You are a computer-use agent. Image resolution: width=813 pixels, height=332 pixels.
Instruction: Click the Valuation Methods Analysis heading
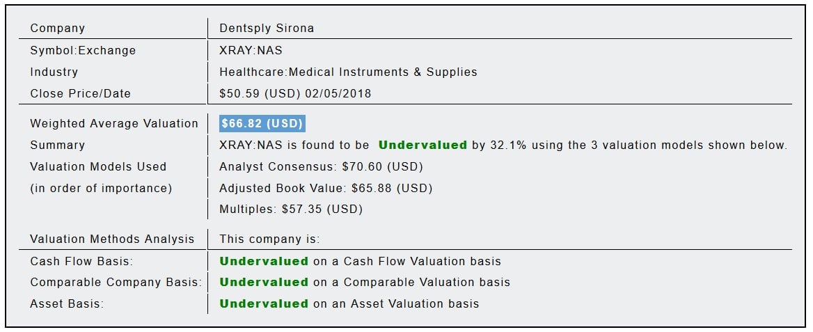click(112, 239)
